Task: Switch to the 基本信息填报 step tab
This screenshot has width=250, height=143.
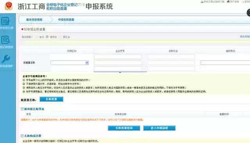Action: point(34,20)
